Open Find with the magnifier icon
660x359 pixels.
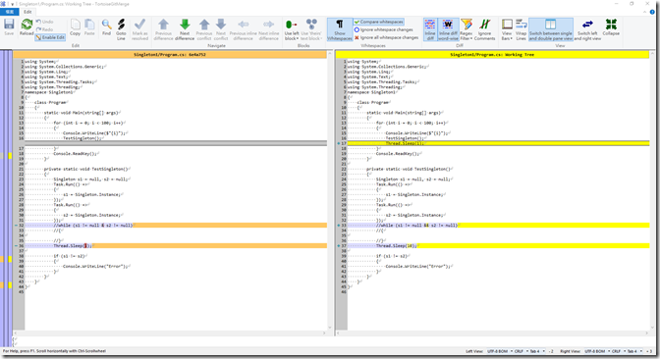tap(106, 27)
